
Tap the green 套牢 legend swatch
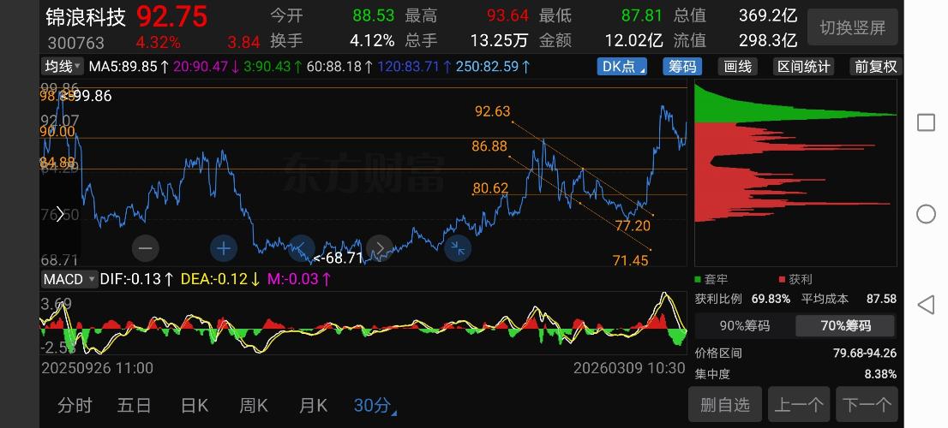(x=699, y=280)
